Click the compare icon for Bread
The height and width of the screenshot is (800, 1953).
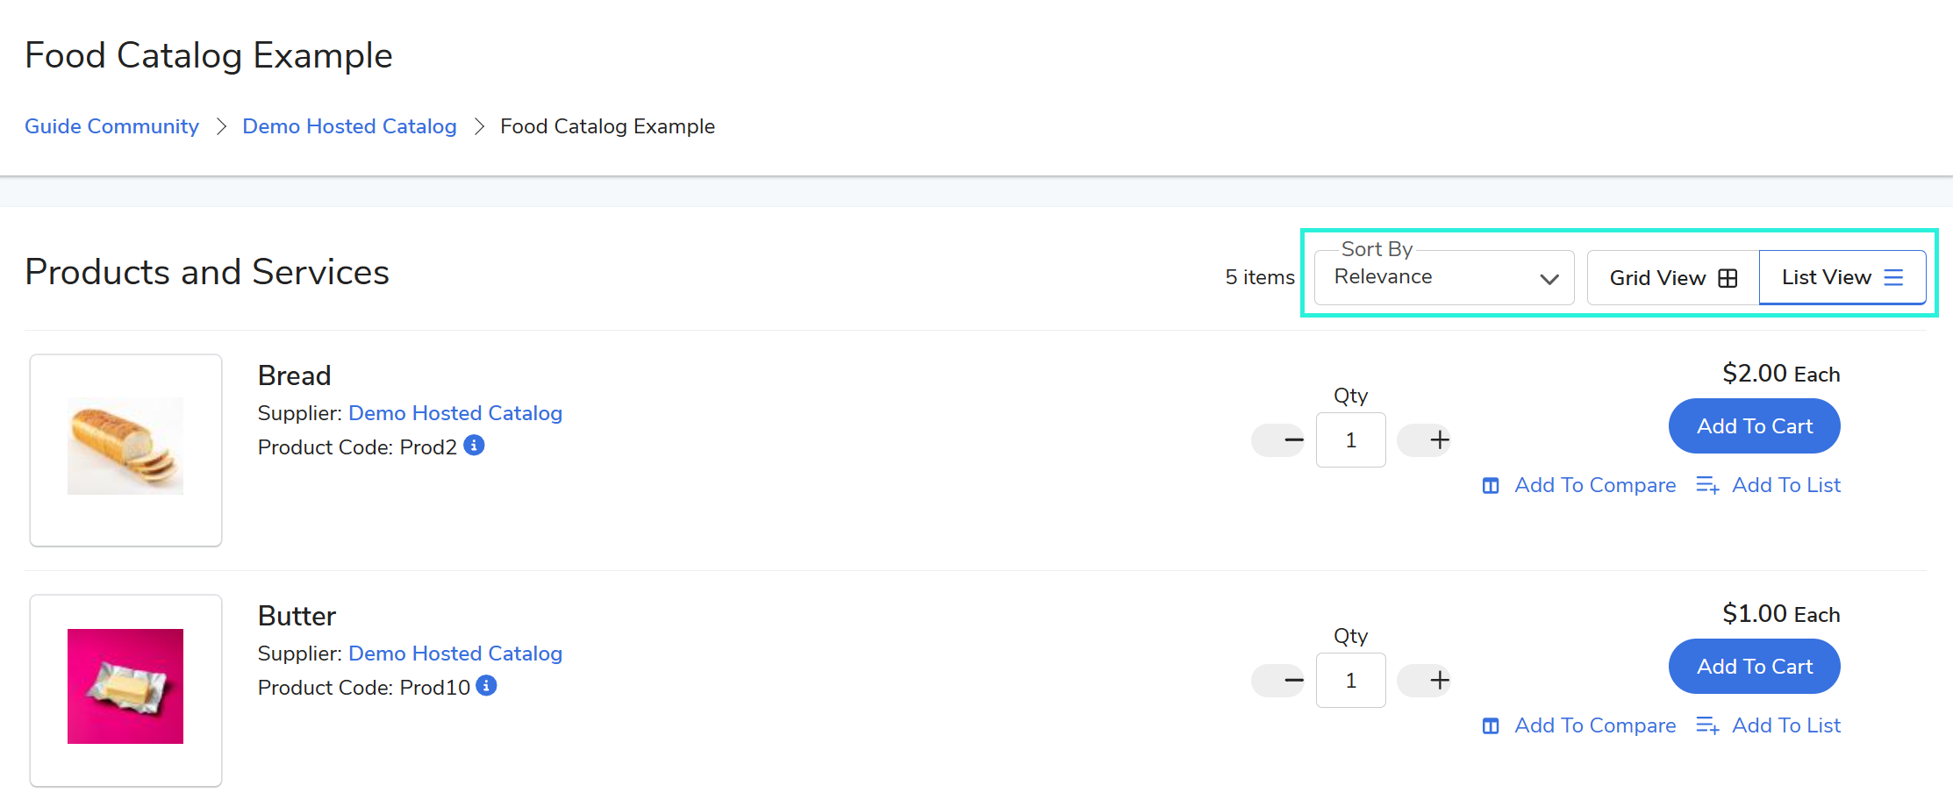(x=1491, y=486)
